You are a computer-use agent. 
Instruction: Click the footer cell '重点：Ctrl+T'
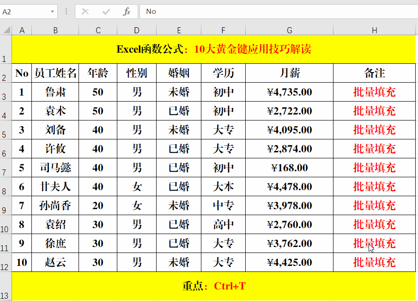pyautogui.click(x=214, y=286)
